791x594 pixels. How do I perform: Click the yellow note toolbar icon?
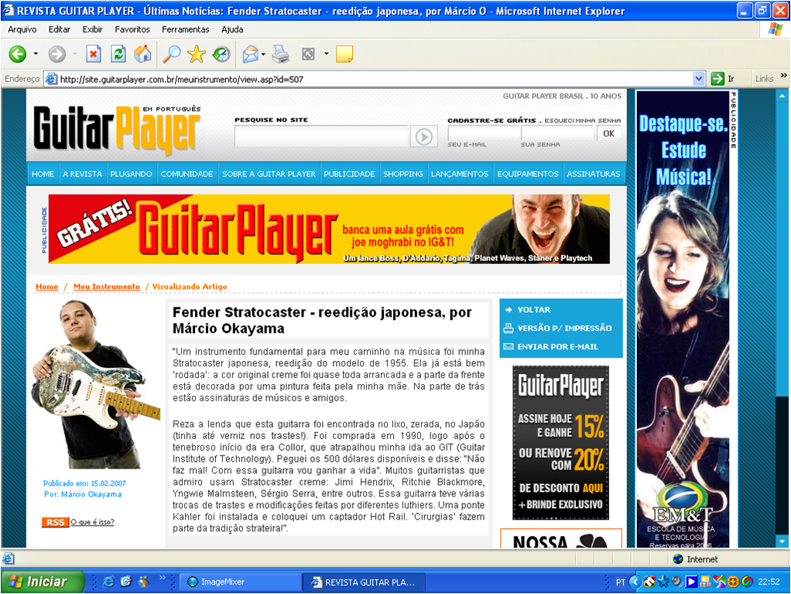344,54
